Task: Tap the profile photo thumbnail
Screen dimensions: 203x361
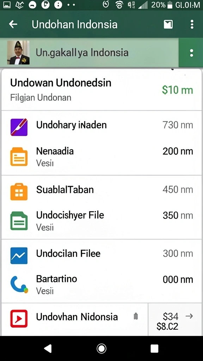Action: click(18, 53)
